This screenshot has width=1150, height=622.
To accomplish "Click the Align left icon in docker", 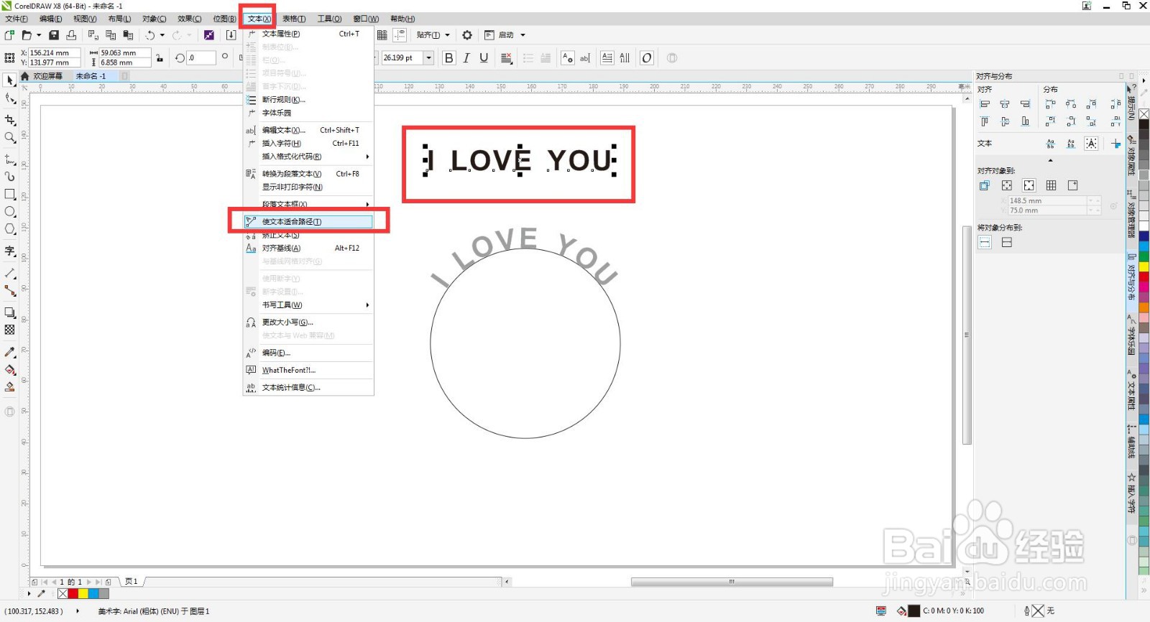I will [985, 104].
